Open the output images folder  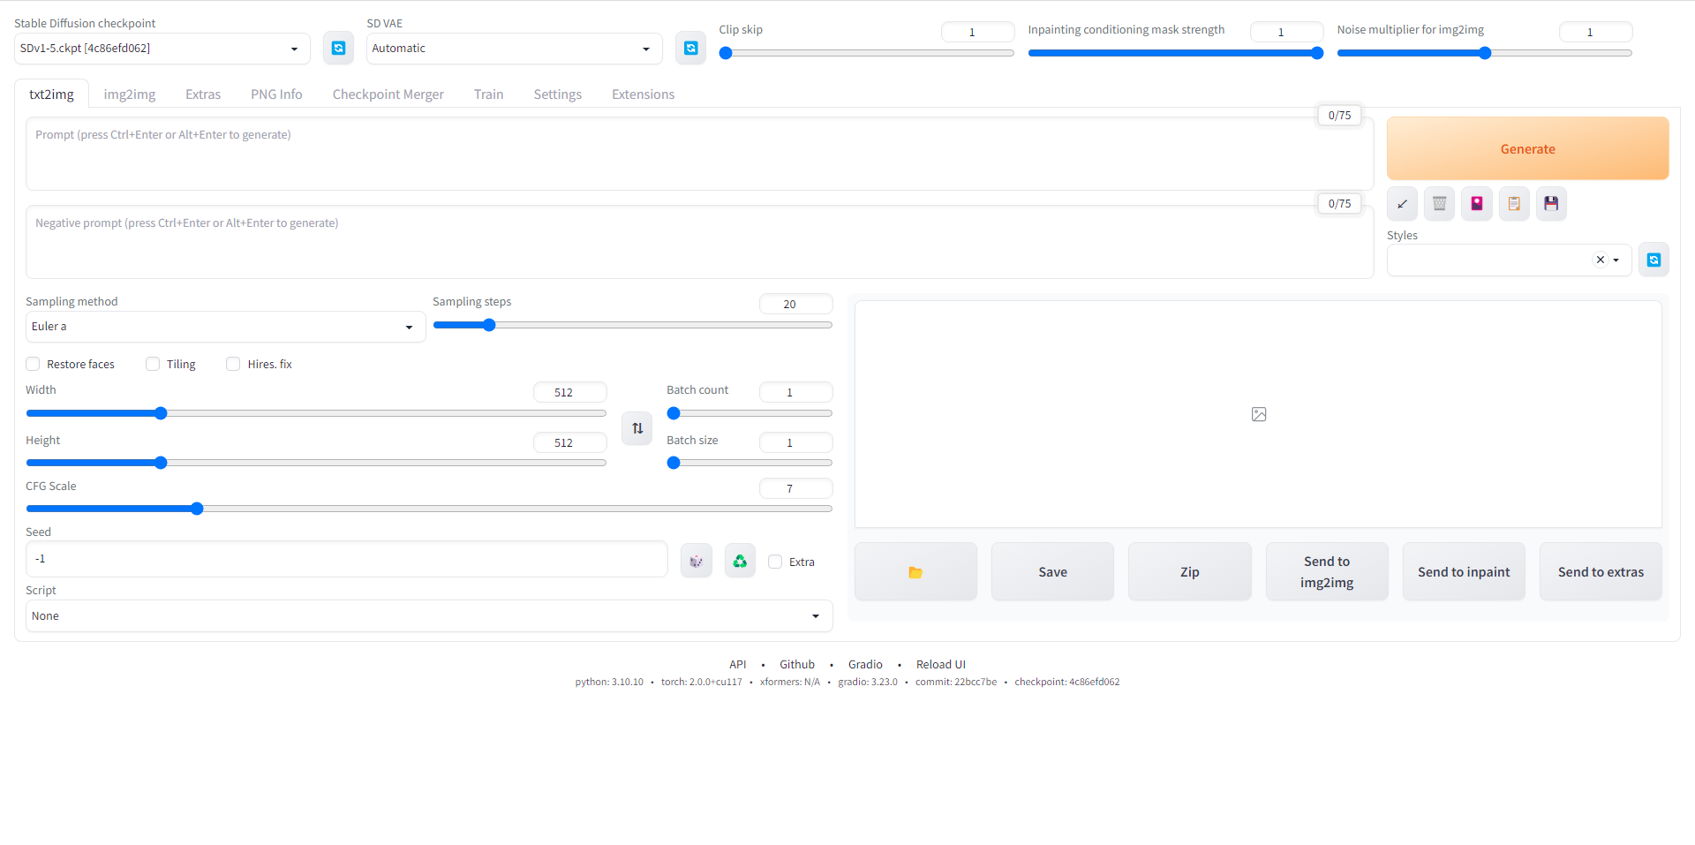coord(915,572)
